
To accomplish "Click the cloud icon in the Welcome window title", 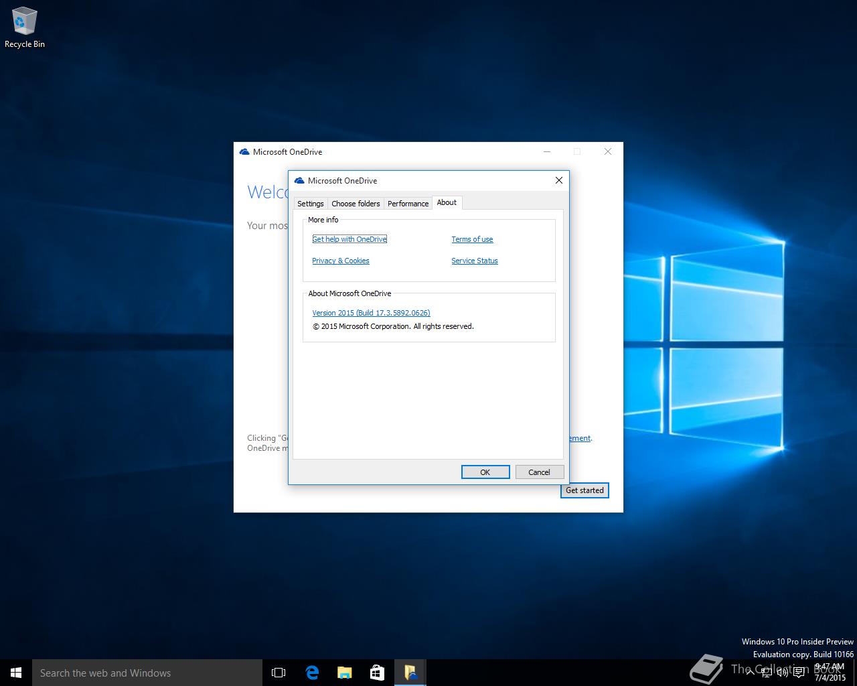I will (x=244, y=152).
